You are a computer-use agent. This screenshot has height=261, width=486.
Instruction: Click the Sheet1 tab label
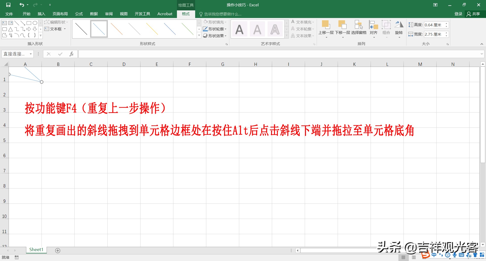point(36,249)
